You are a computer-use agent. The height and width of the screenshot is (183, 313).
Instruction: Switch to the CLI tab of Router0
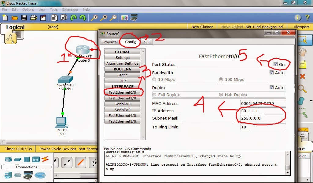pos(147,42)
